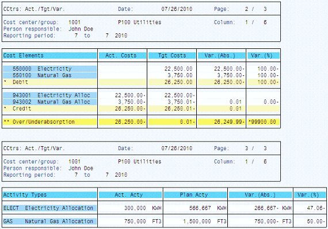
Task: Click the Plan Acty column header
Action: pos(196,194)
